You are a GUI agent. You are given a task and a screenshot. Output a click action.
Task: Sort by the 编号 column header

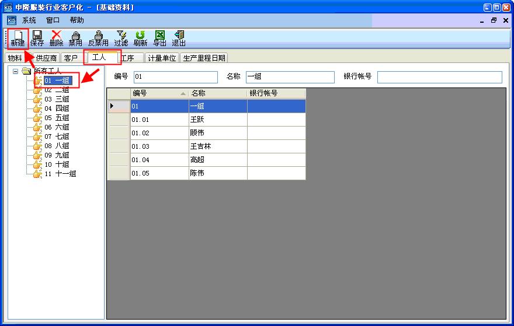pos(159,93)
